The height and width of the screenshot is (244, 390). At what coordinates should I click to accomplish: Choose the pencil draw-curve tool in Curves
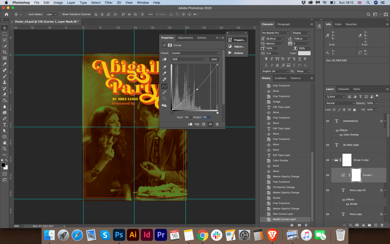pyautogui.click(x=165, y=92)
